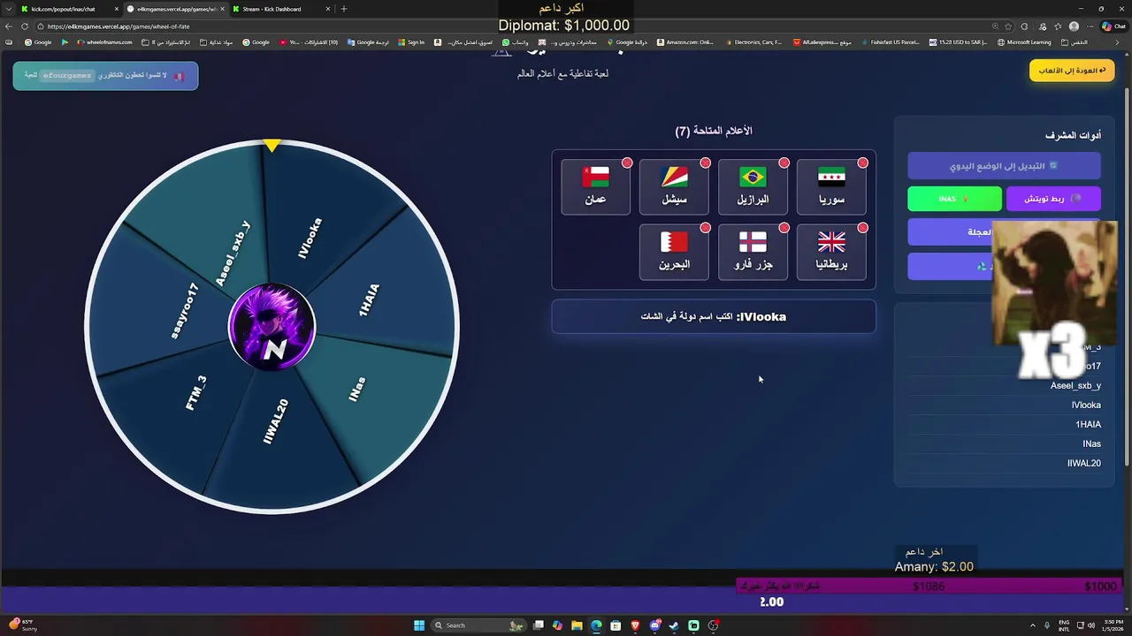Open the Microsoft Learning bookmark
The height and width of the screenshot is (636, 1132).
pyautogui.click(x=1024, y=42)
